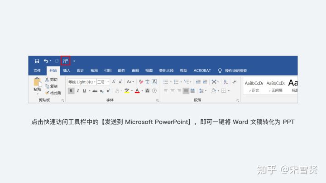This screenshot has width=326, height=183.
Task: Toggle show paragraph marks icon
Action: 235,82
